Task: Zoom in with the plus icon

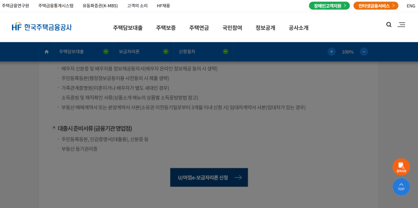Action: tap(331, 52)
